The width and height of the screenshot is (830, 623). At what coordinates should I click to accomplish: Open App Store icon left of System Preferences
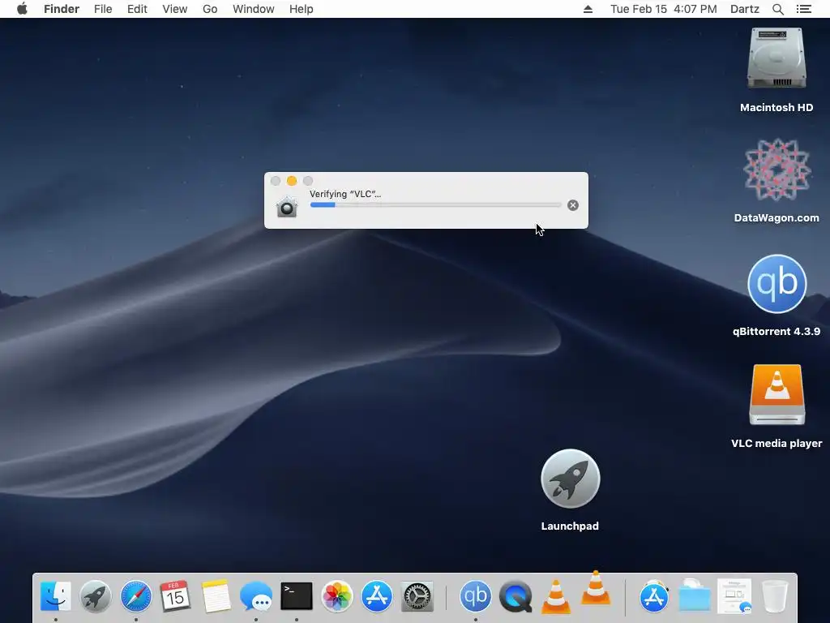tap(377, 596)
